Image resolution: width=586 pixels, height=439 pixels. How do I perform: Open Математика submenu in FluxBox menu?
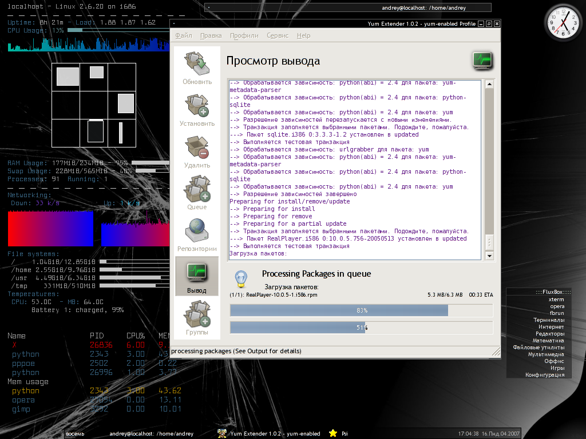[548, 341]
